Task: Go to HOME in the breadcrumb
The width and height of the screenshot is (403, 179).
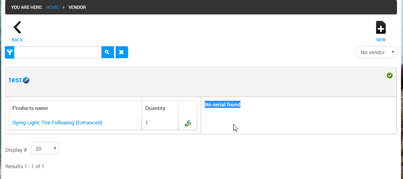Action: pyautogui.click(x=53, y=7)
